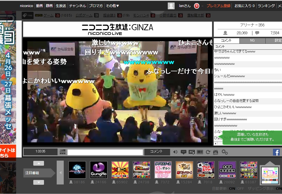Screen dimensions: 282x194
Task: Open the モンハン4 tag
Action: pos(141,15)
